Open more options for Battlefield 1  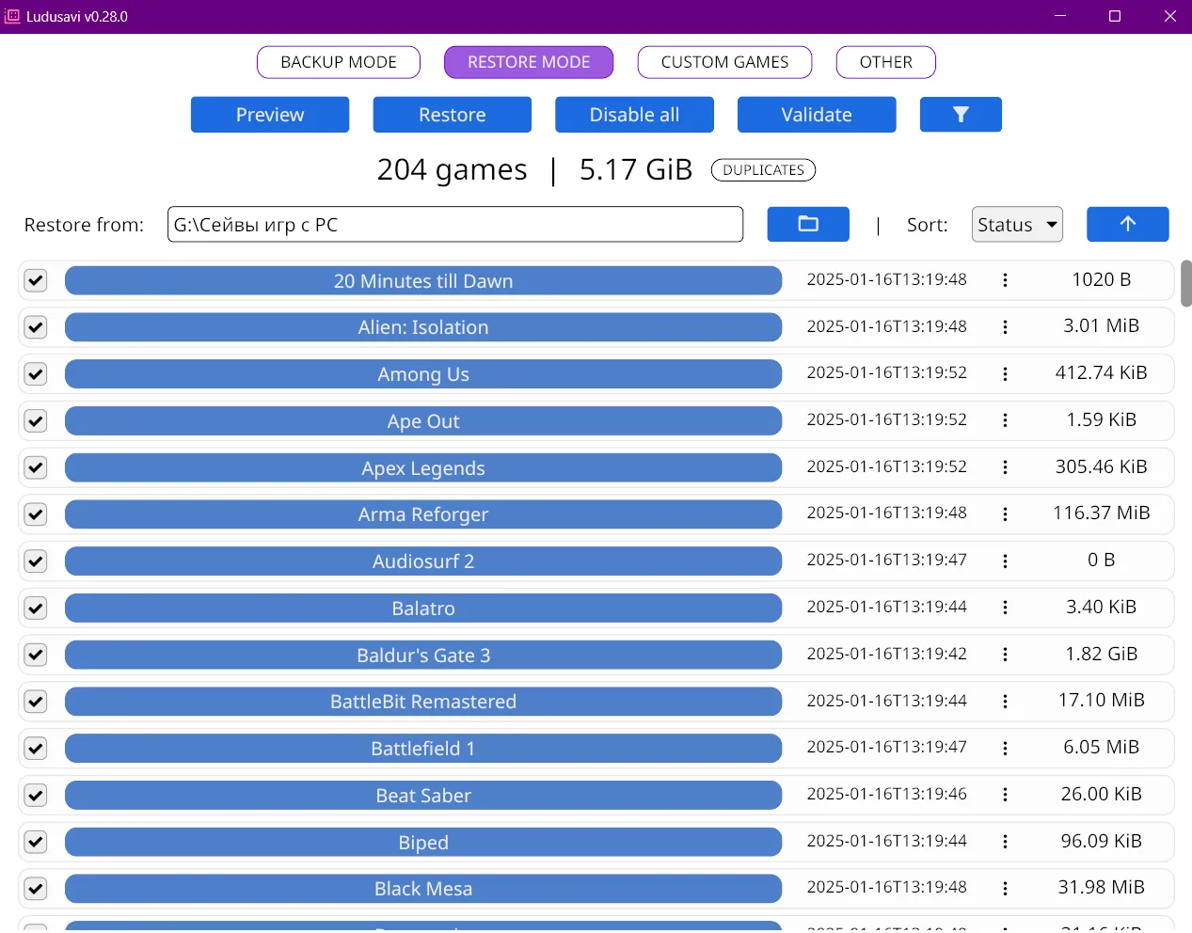coord(1005,748)
